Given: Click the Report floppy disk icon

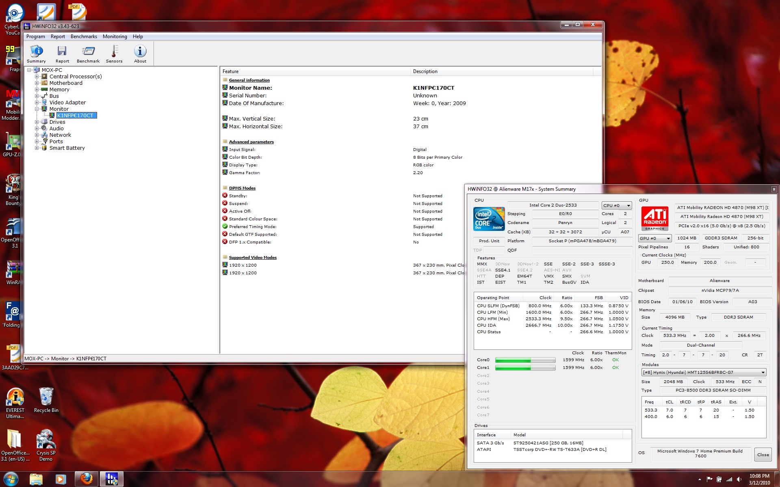Looking at the screenshot, I should coord(62,54).
